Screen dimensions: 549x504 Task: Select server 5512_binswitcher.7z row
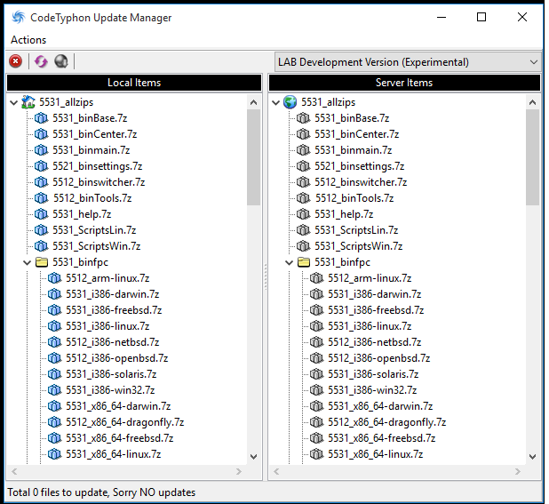361,182
